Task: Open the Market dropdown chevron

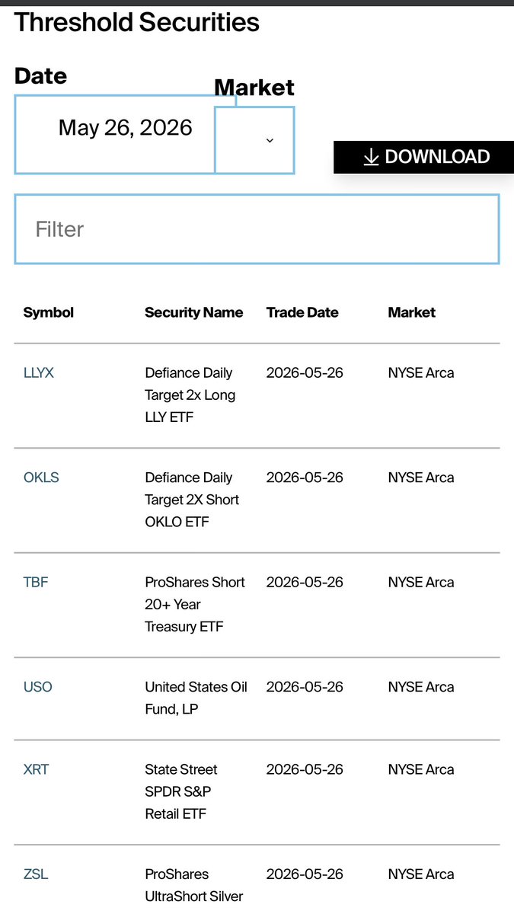Action: click(270, 140)
